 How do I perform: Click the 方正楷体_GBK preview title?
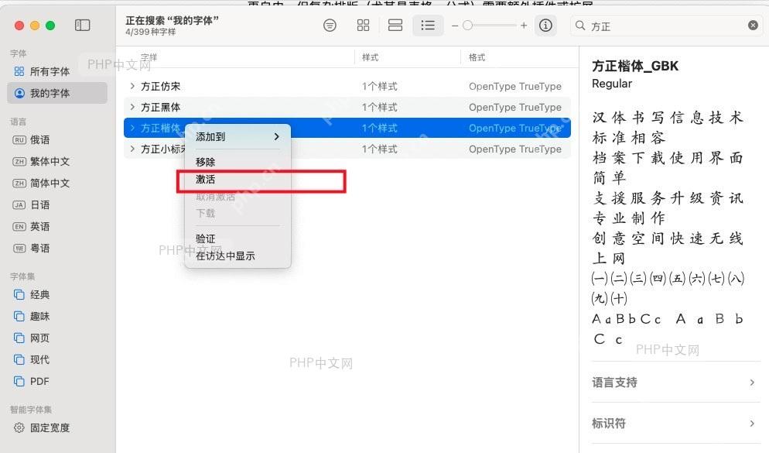click(635, 66)
